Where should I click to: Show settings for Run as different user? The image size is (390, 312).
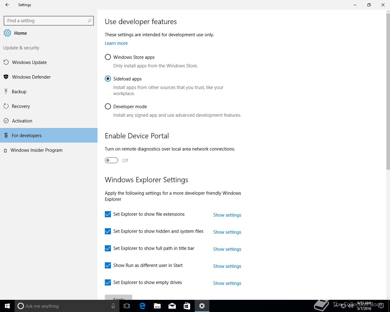[227, 266]
